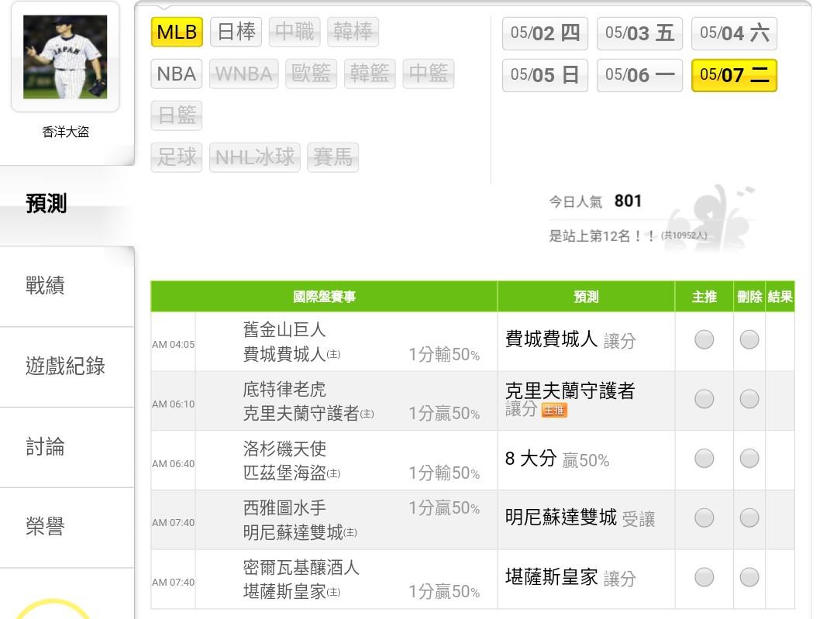837x619 pixels.
Task: Click team name 洛杉磯天使
Action: (284, 449)
